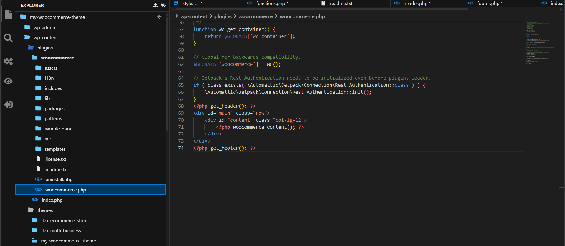Viewport: 565px width, 246px height.
Task: Click woocommerce.php in the breadcrumb path
Action: coord(302,16)
